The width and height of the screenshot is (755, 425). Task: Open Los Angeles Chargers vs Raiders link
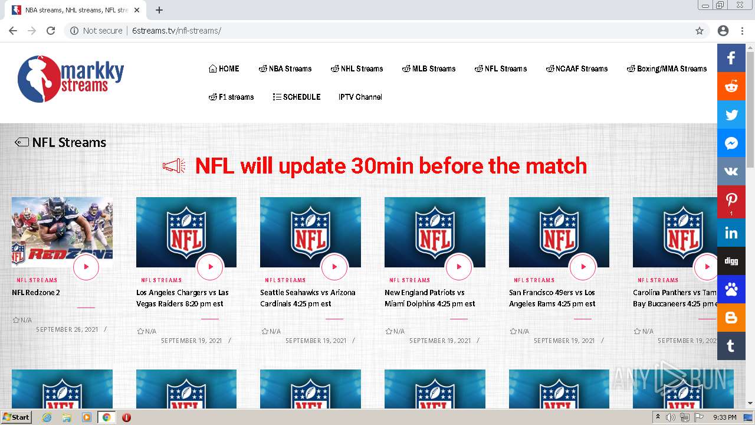click(182, 298)
